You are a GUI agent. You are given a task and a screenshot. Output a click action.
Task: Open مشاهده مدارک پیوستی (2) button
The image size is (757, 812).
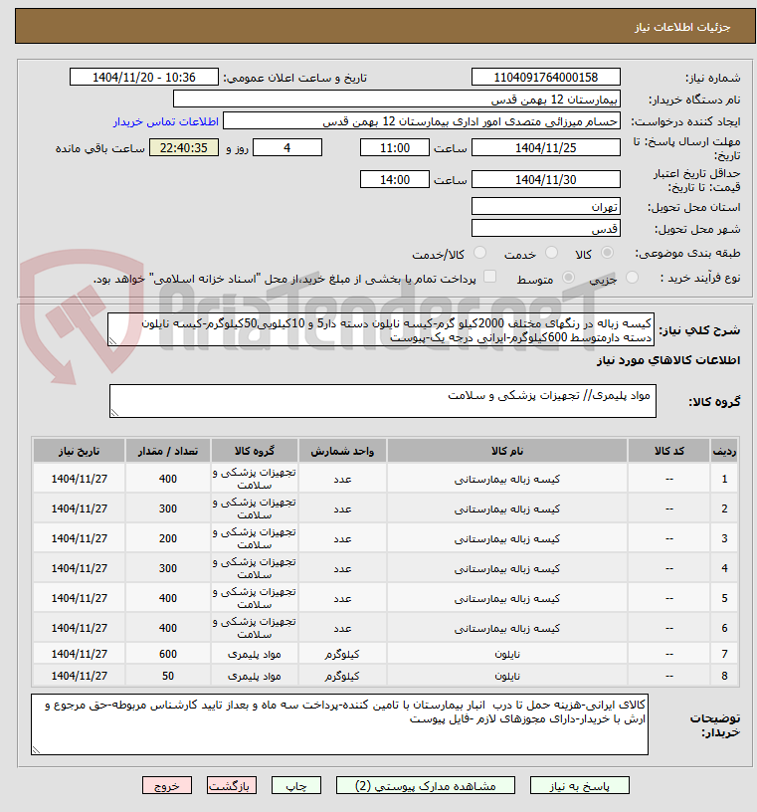click(425, 785)
